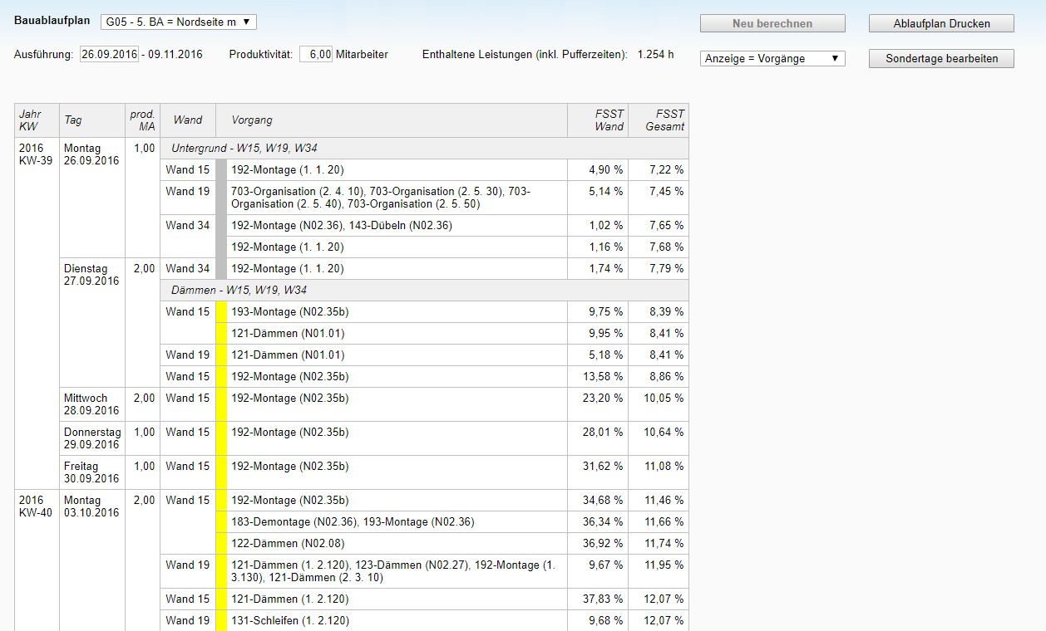Image resolution: width=1046 pixels, height=631 pixels.
Task: Click the Neu berechnen button
Action: tap(772, 23)
